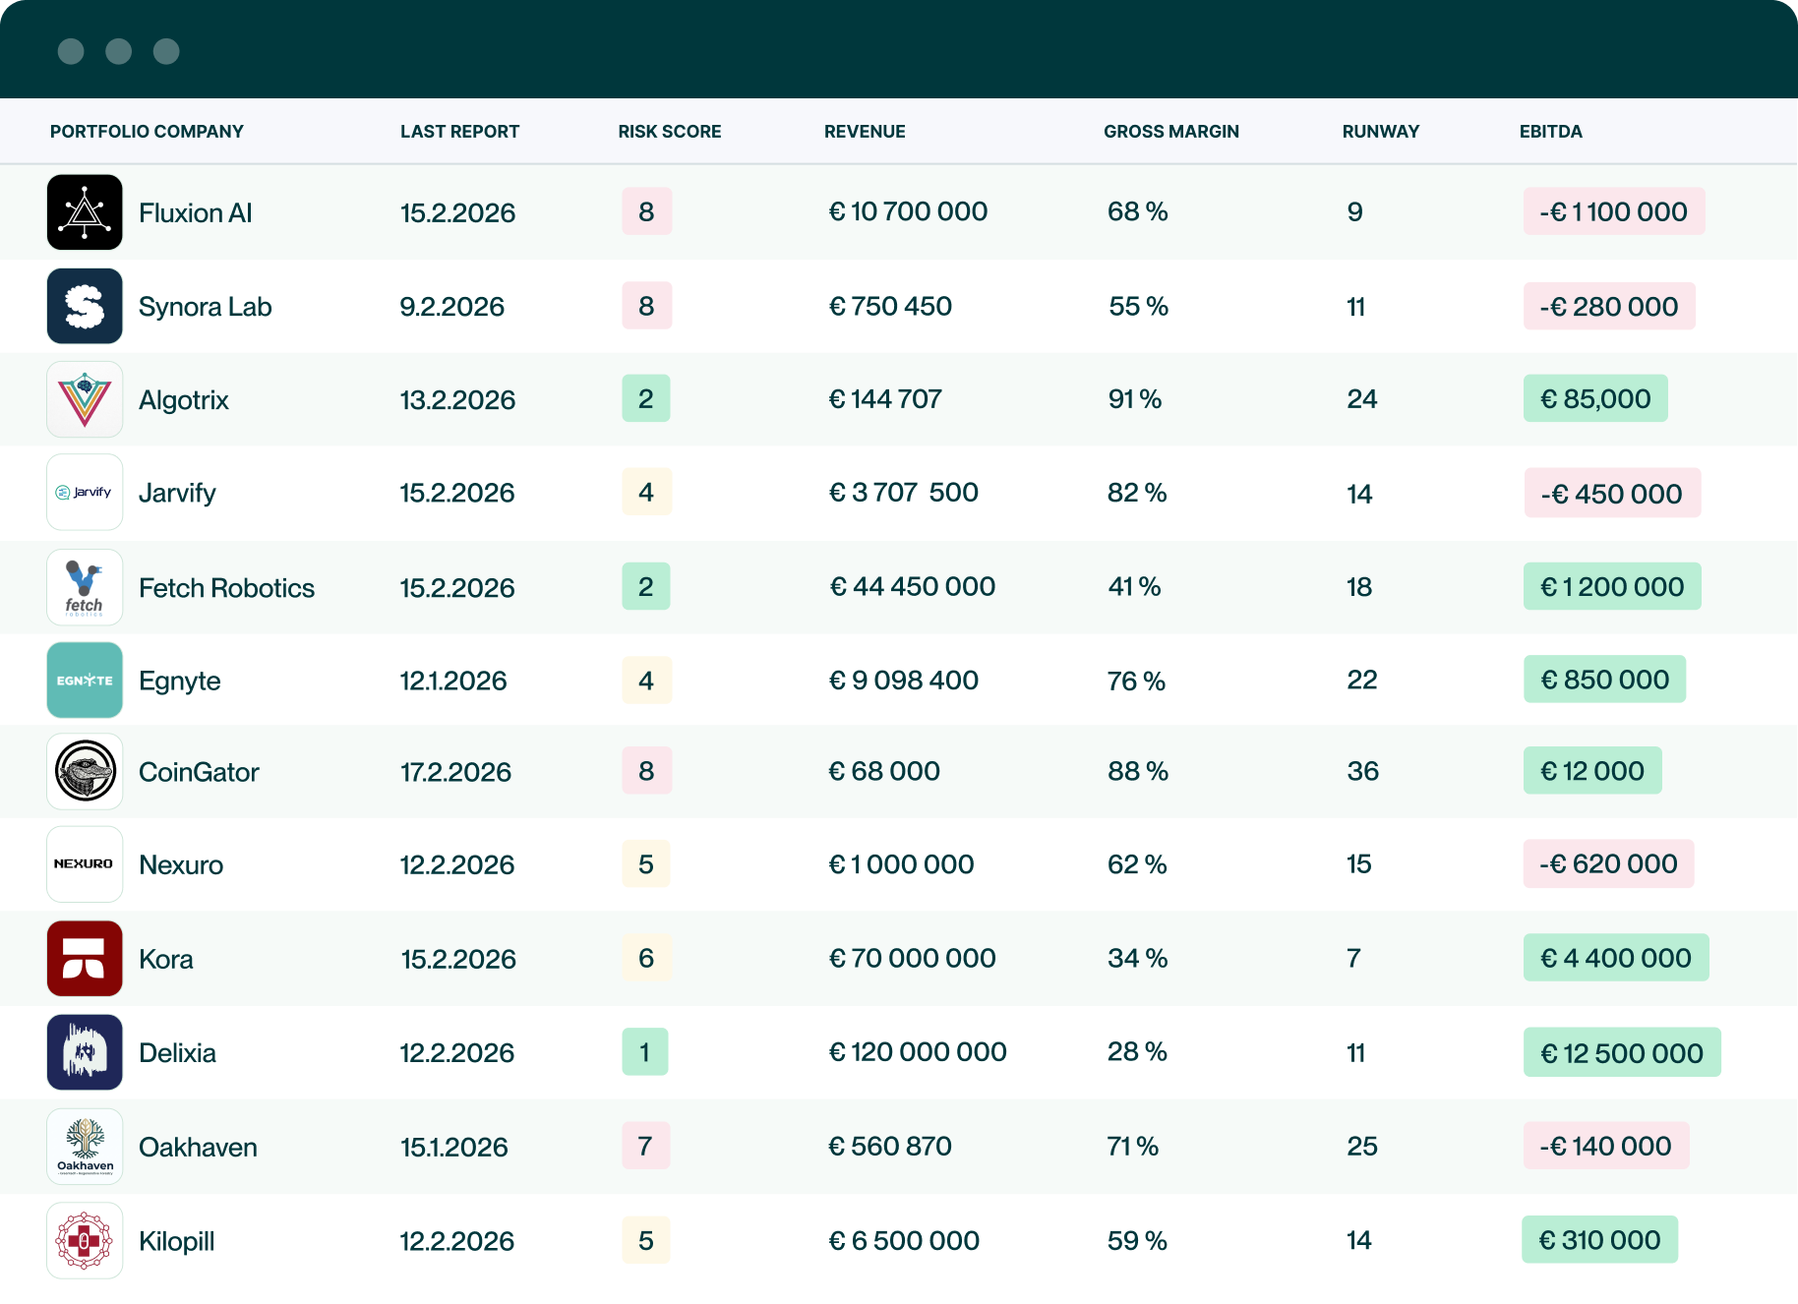Click Algotrix risk score badge 2

[x=646, y=398]
